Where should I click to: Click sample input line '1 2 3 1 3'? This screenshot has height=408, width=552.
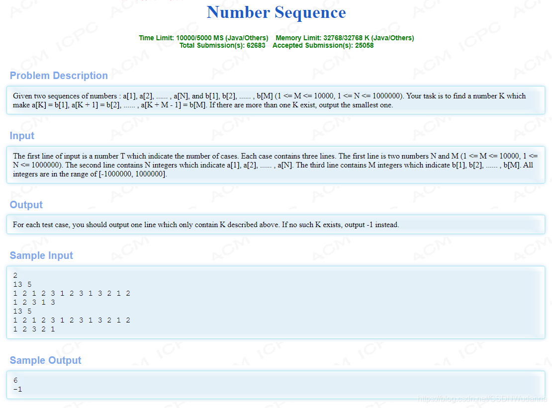34,303
